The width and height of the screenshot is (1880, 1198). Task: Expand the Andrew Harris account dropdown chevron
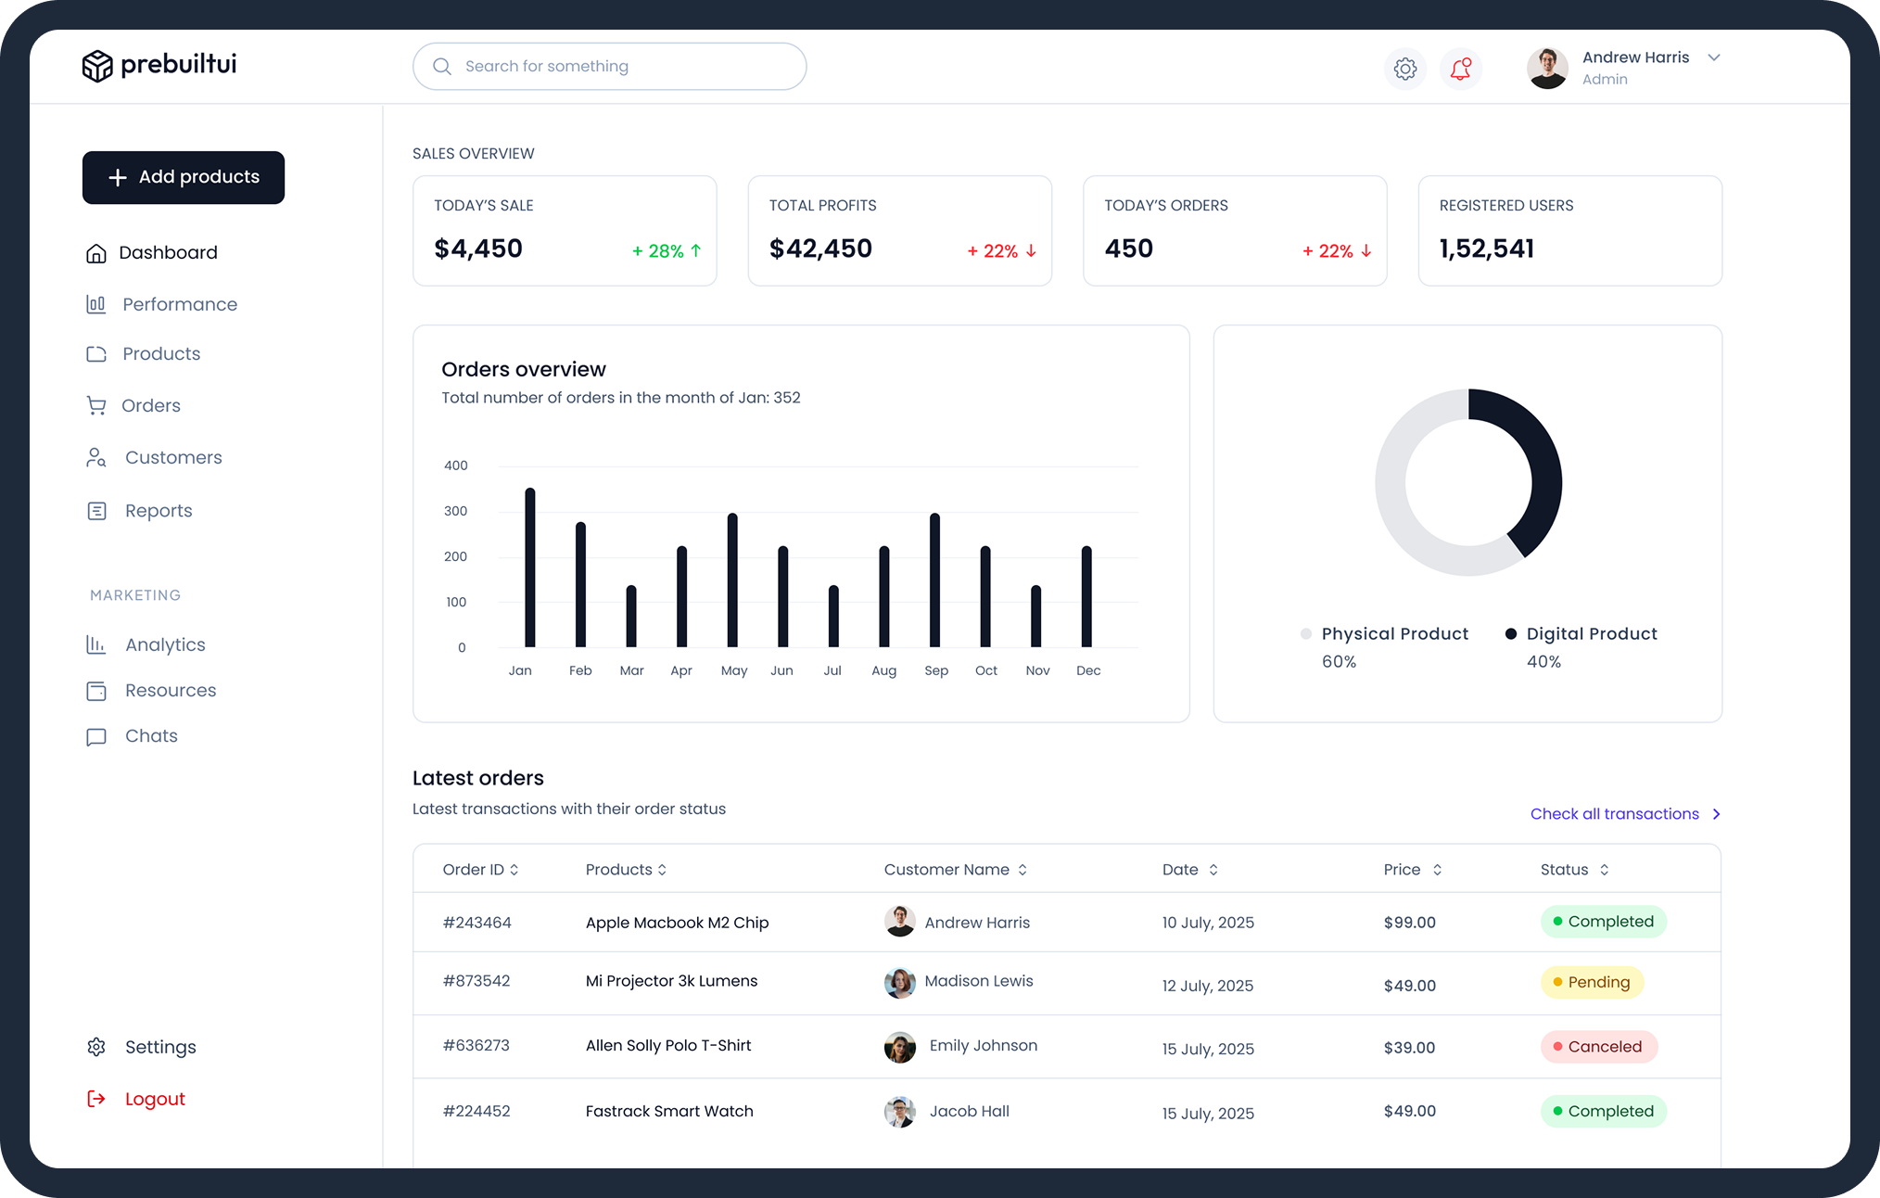point(1714,57)
